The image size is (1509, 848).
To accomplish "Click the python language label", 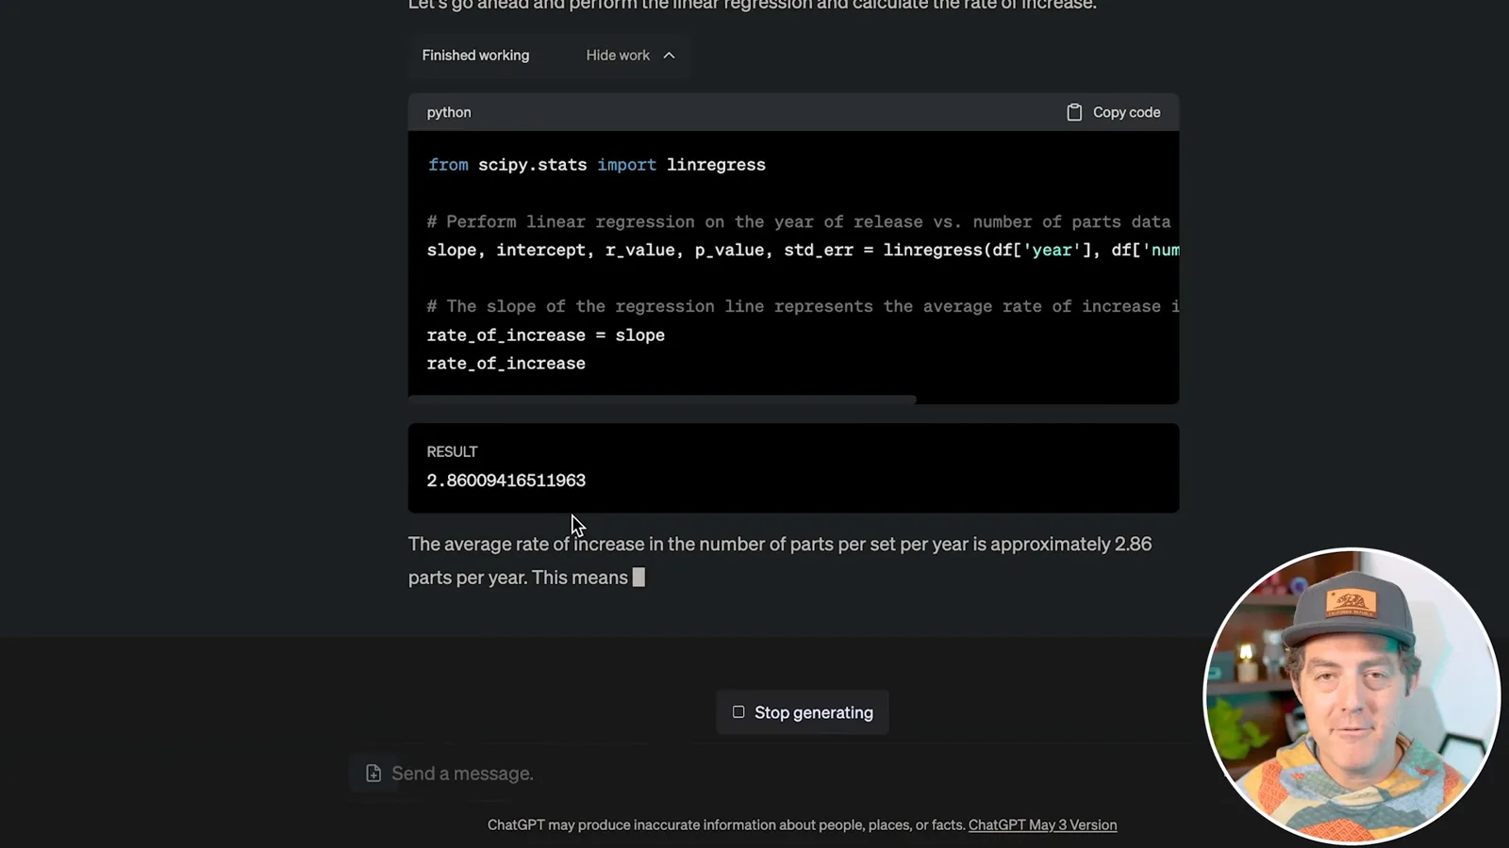I will 449,112.
